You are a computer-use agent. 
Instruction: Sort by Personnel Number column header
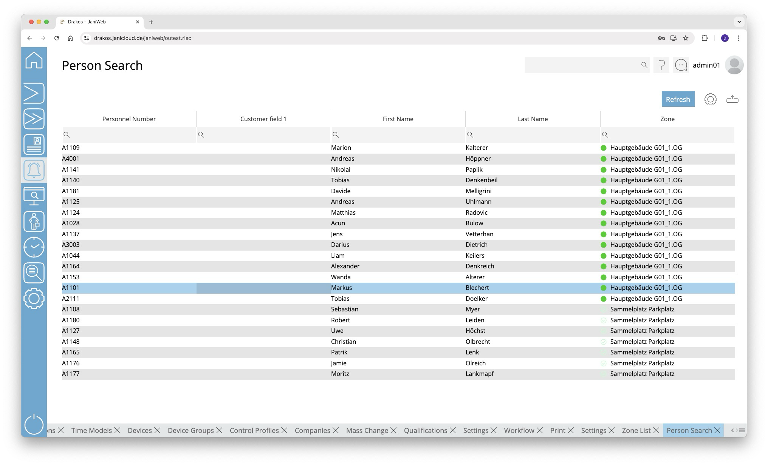(x=129, y=119)
